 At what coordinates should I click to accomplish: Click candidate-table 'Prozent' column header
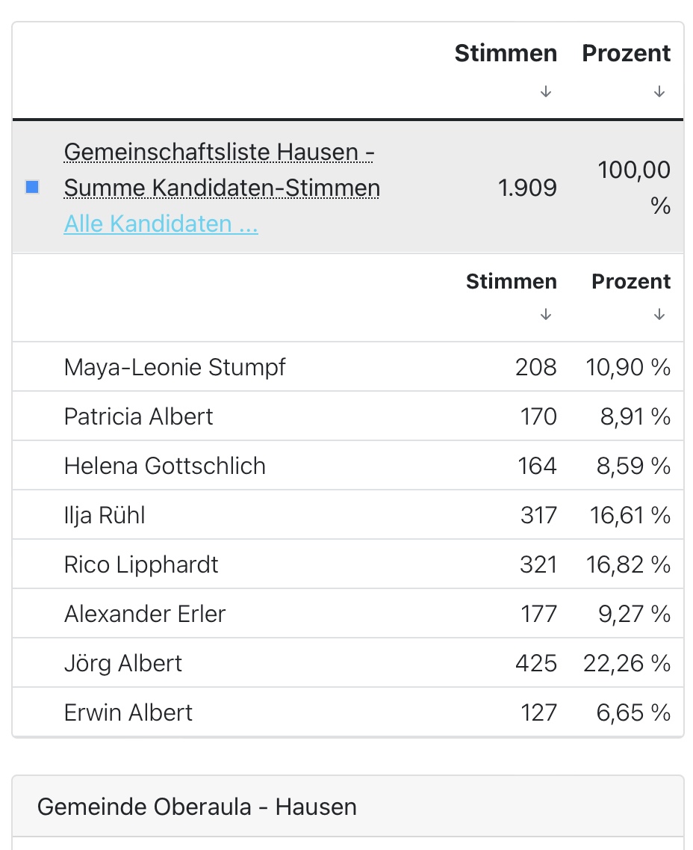point(631,282)
